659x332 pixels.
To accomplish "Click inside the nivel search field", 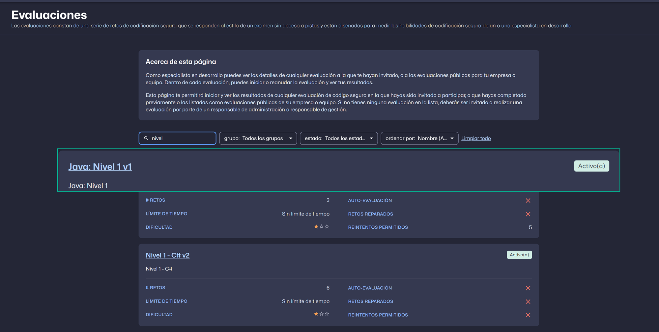I will click(178, 138).
